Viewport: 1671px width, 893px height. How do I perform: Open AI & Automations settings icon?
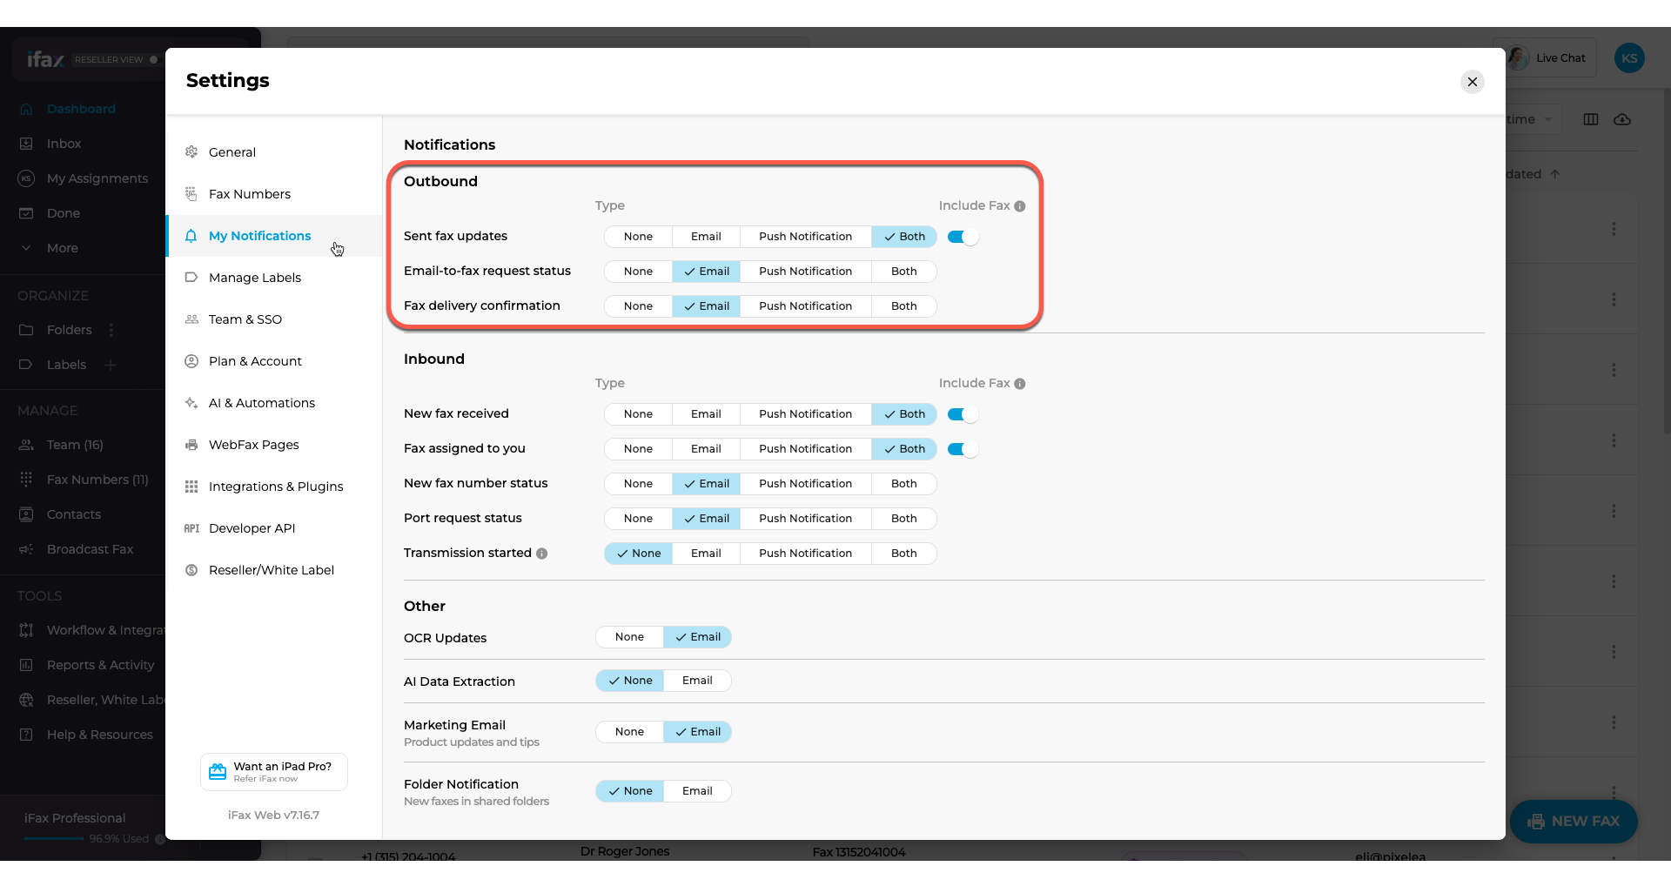[190, 403]
